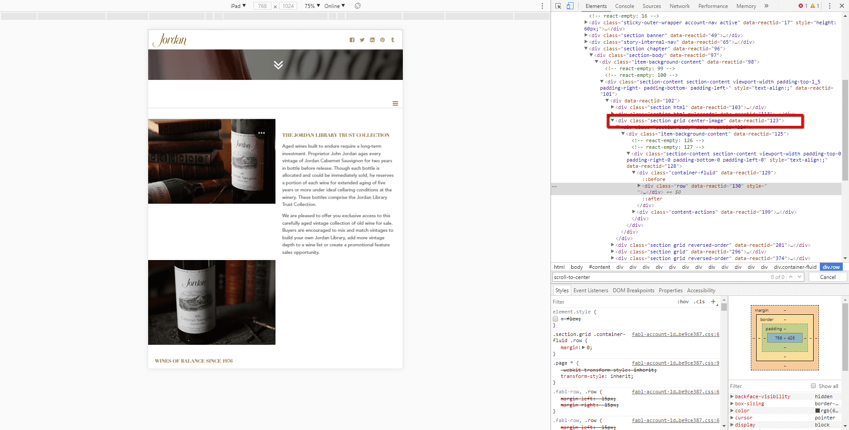Image resolution: width=849 pixels, height=430 pixels.
Task: Enable the flex property checkbox in element.style
Action: [x=555, y=319]
